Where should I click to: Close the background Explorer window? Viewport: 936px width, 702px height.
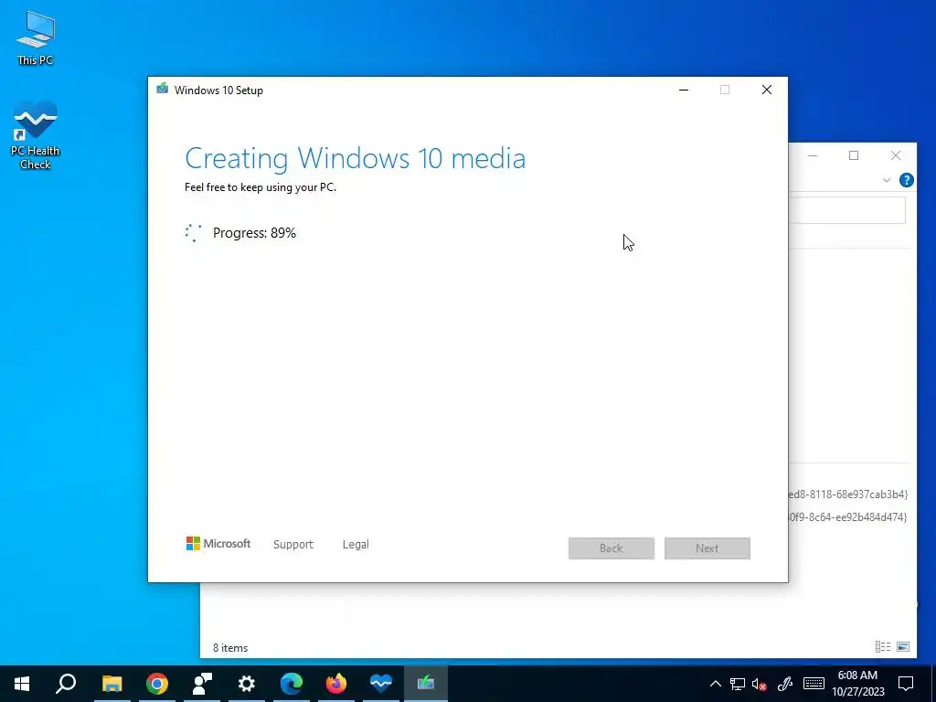896,155
